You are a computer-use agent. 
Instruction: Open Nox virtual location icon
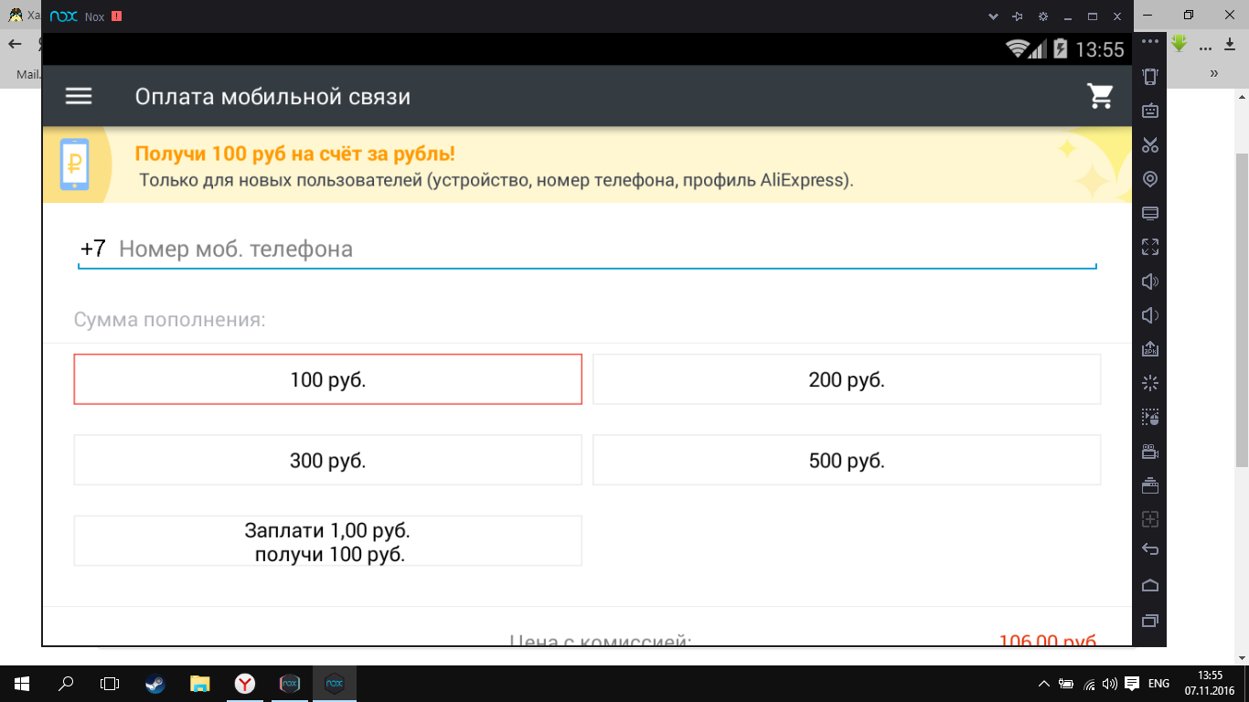tap(1150, 179)
